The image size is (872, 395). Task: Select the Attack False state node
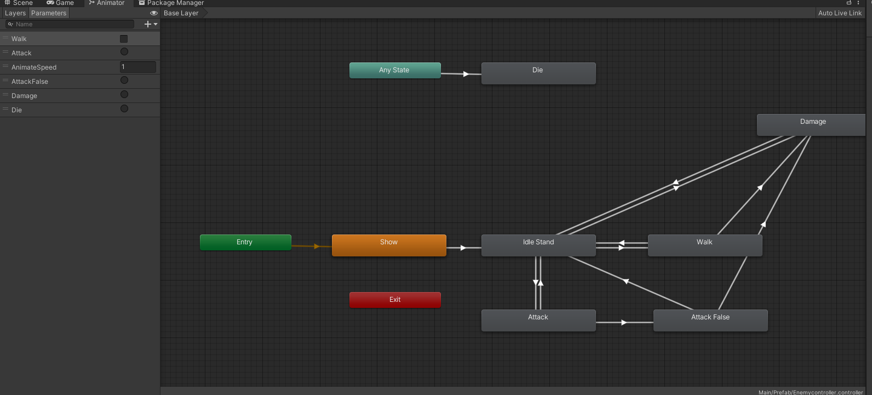710,320
